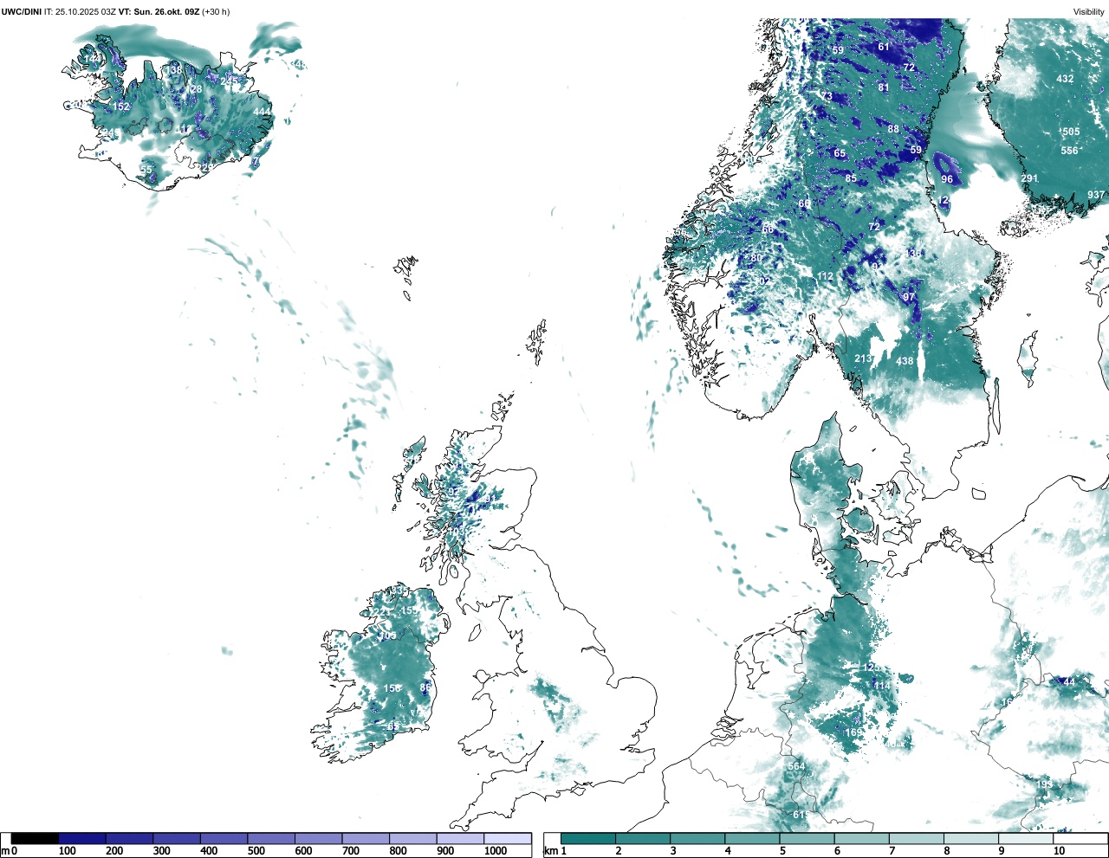Viewport: 1109px width, 858px height.
Task: Click the 500–600 m legend swatch
Action: (271, 838)
